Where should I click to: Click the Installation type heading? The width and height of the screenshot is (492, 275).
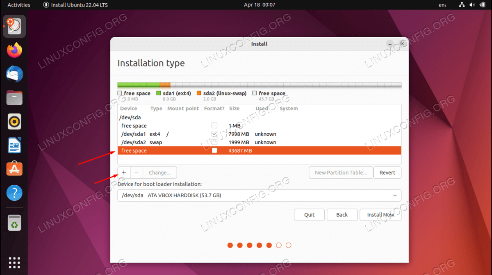pos(151,63)
